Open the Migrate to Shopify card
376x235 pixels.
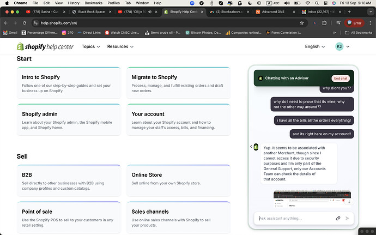coord(178,83)
